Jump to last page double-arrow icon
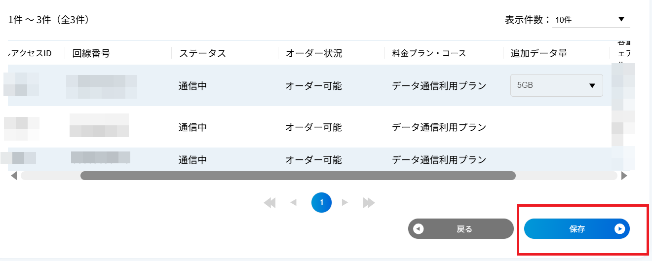The image size is (652, 261). click(x=369, y=202)
